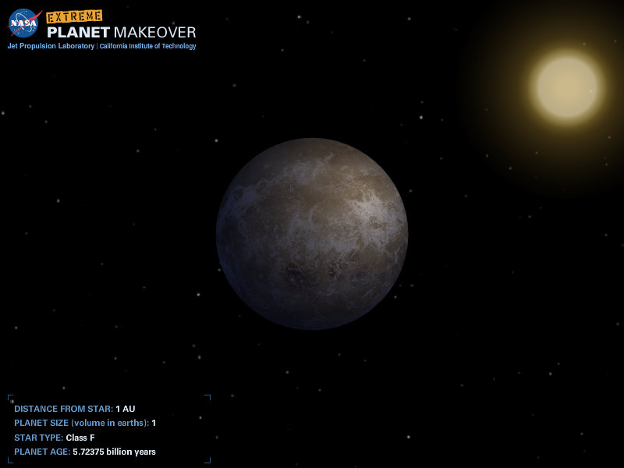
Task: Click the planet size value of 1
Action: pos(154,423)
